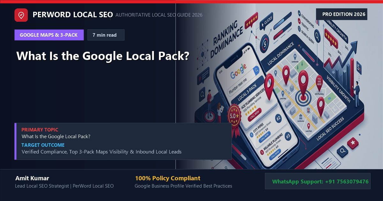Click the PRIMARY TOPIC label
The width and height of the screenshot is (383, 201).
pos(40,130)
